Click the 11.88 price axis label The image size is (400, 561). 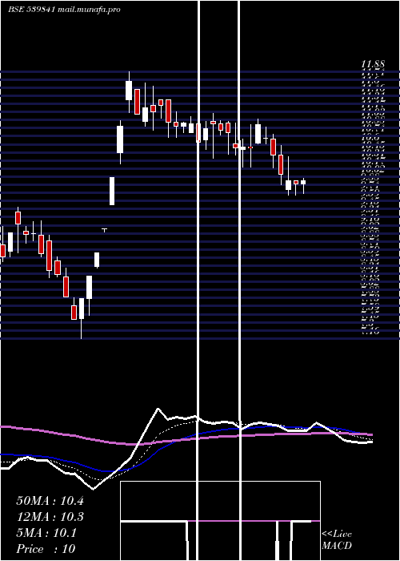coord(373,64)
